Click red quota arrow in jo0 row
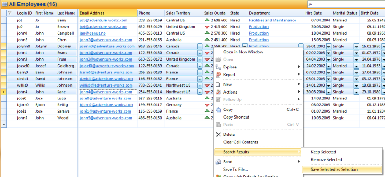 [x=207, y=27]
